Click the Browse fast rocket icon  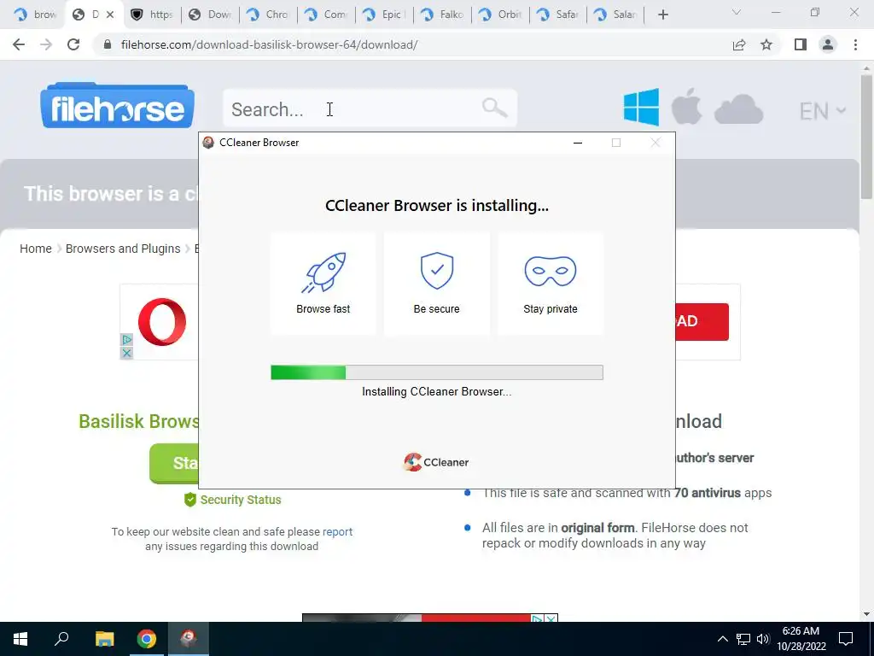(x=323, y=272)
